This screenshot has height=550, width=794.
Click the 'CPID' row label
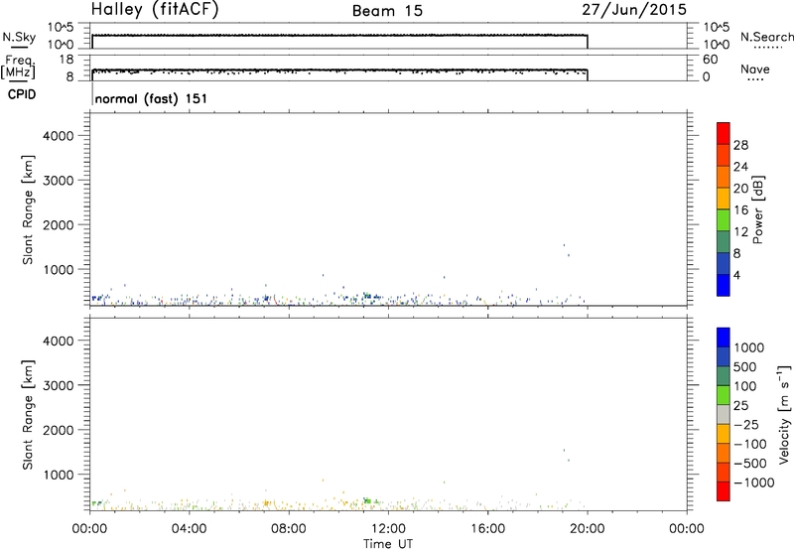point(22,94)
